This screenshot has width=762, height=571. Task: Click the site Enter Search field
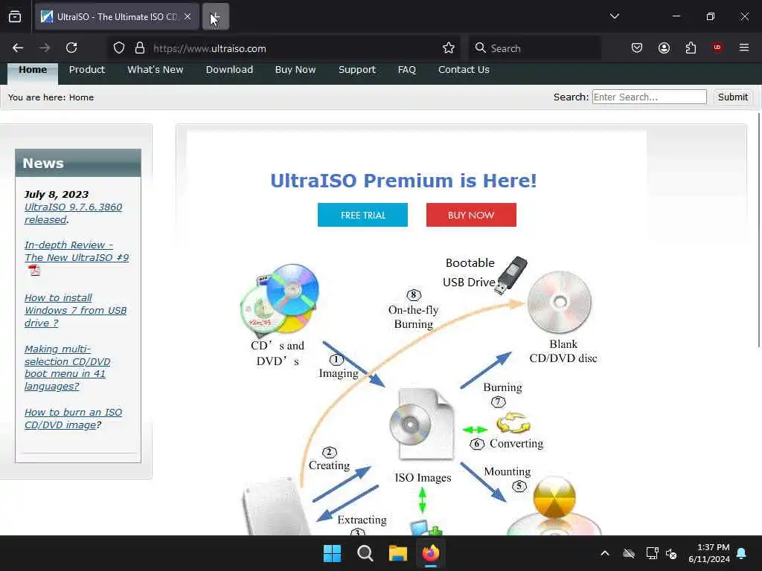649,97
